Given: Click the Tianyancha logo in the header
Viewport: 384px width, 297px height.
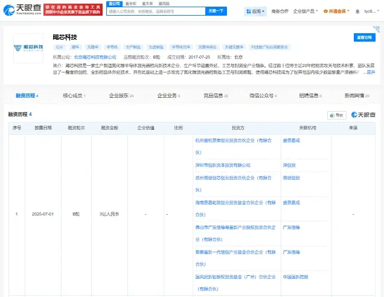Looking at the screenshot, I should pos(22,10).
